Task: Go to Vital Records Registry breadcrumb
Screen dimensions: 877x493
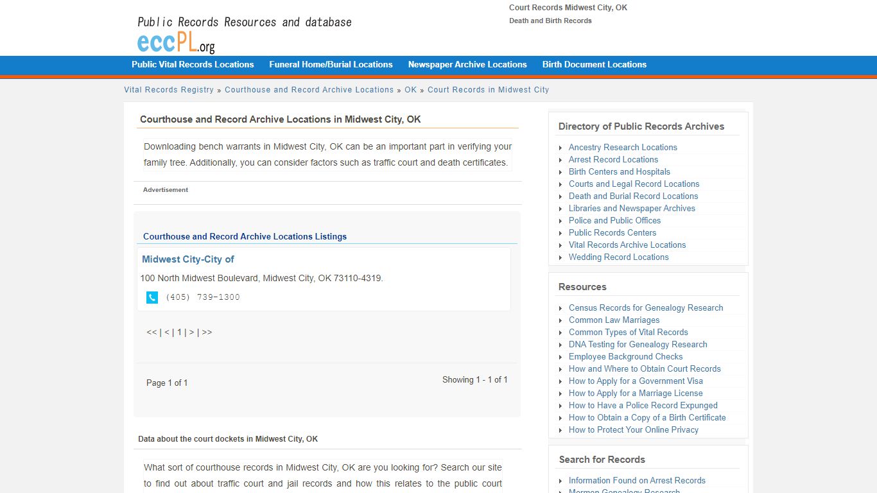Action: click(x=169, y=90)
